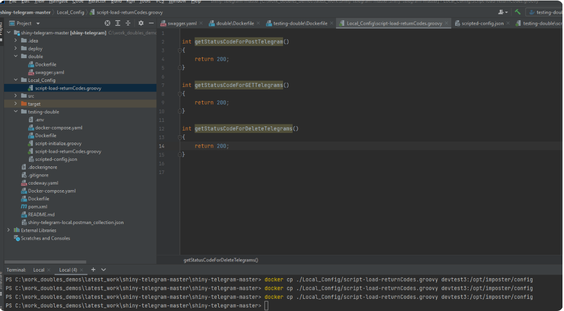Viewport: 564px width, 311px height.
Task: Start a new terminal session with plus icon
Action: point(93,270)
